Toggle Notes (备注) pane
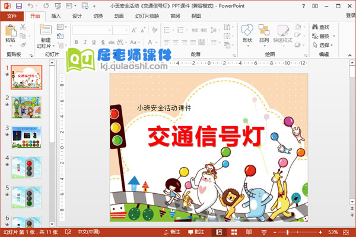Image resolution: width=356 pixels, height=237 pixels. tap(172, 232)
